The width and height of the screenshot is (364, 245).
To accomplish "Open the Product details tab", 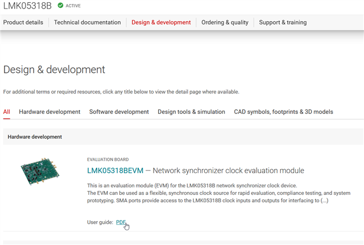I will click(23, 22).
